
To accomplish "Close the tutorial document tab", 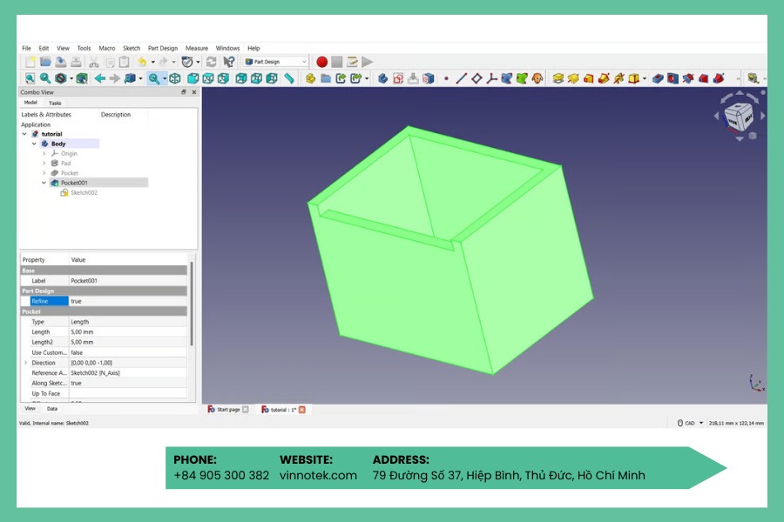I will (x=302, y=410).
